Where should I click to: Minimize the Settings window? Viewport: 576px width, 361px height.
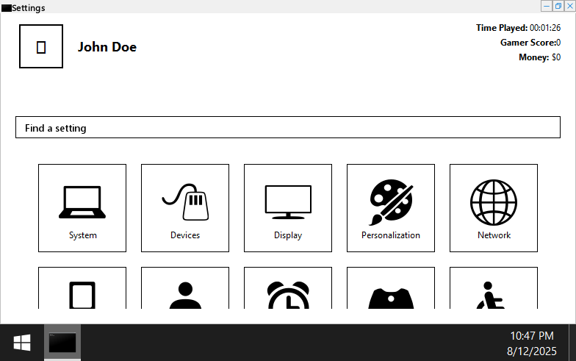547,6
